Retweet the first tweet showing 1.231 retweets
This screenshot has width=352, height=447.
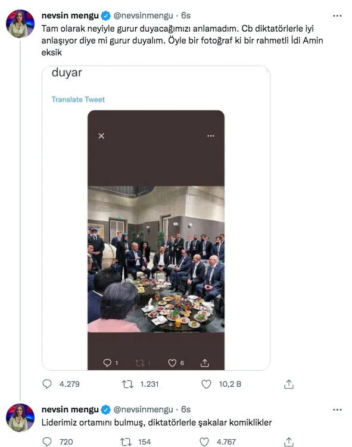point(127,384)
